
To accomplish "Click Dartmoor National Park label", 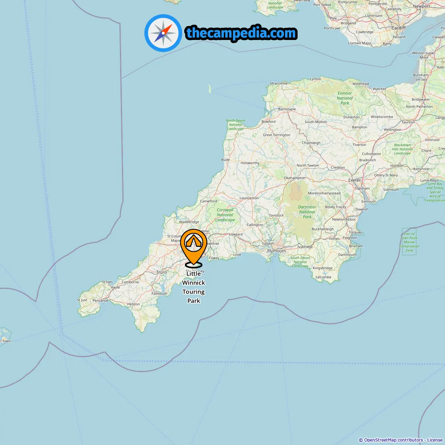I will coord(307,212).
